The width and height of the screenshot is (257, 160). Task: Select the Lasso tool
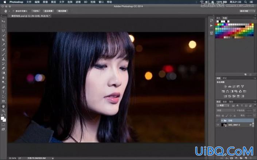click(3, 31)
